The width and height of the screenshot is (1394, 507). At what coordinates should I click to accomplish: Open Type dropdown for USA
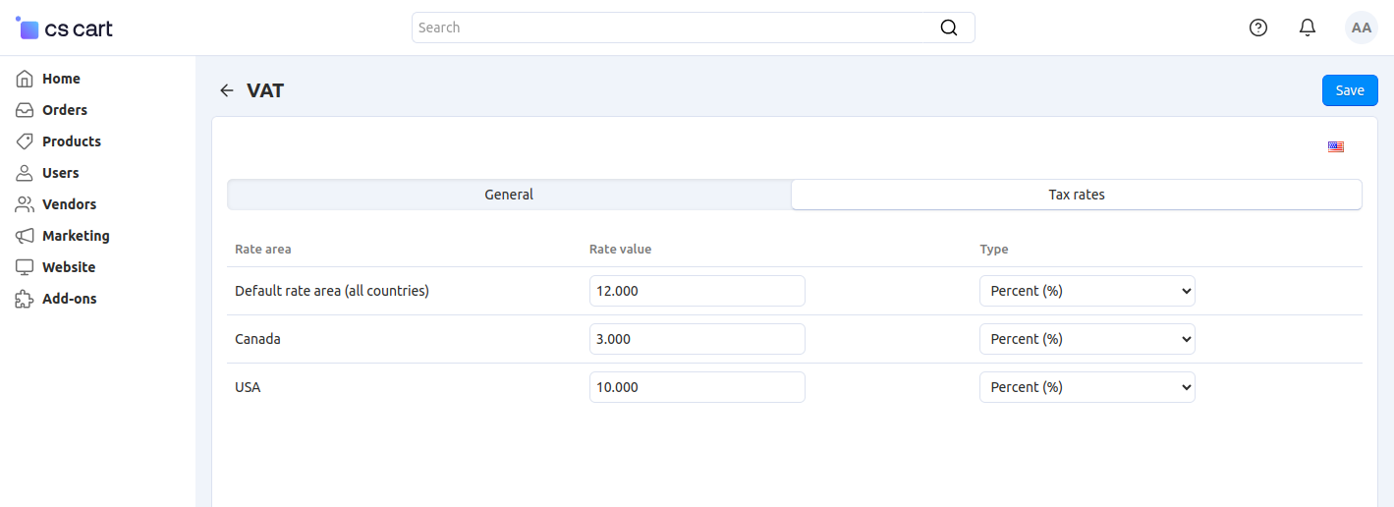coord(1087,387)
